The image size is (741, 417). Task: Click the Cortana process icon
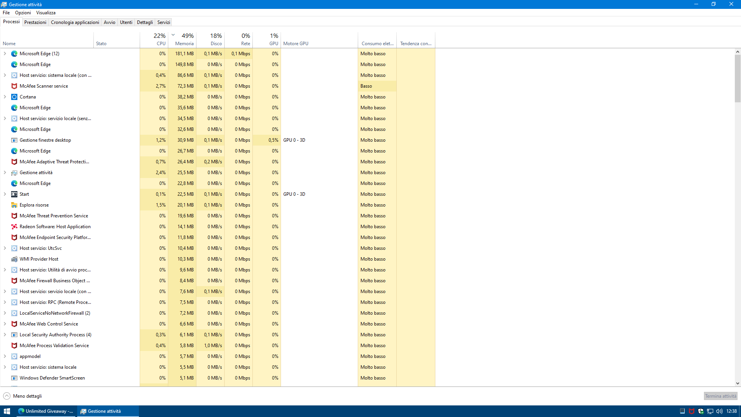tap(14, 97)
